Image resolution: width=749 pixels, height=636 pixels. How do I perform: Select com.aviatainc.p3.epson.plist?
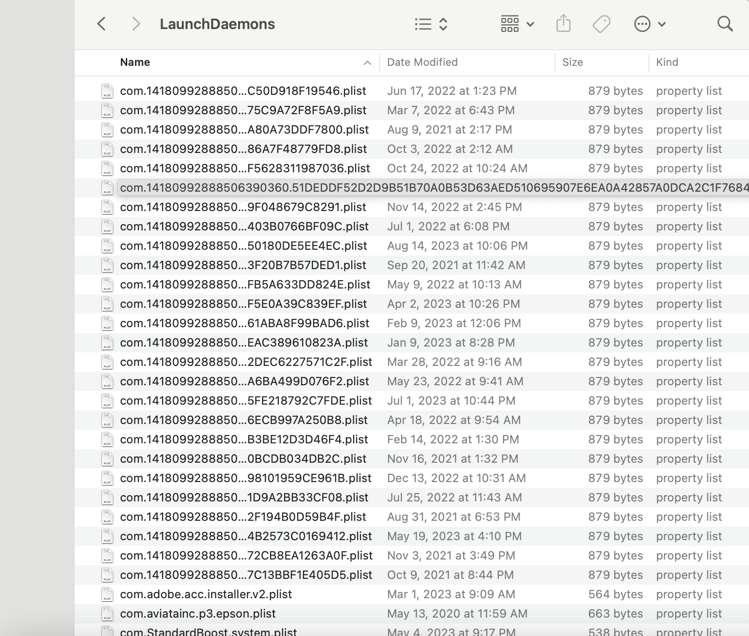[198, 613]
